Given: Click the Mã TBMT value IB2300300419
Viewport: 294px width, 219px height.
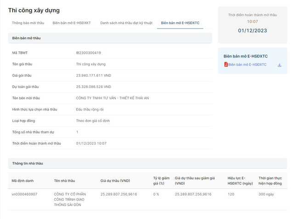Looking at the screenshot, I should (88, 53).
